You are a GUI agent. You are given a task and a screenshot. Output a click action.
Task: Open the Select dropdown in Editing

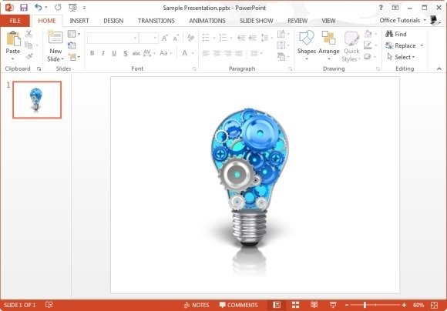pos(401,57)
